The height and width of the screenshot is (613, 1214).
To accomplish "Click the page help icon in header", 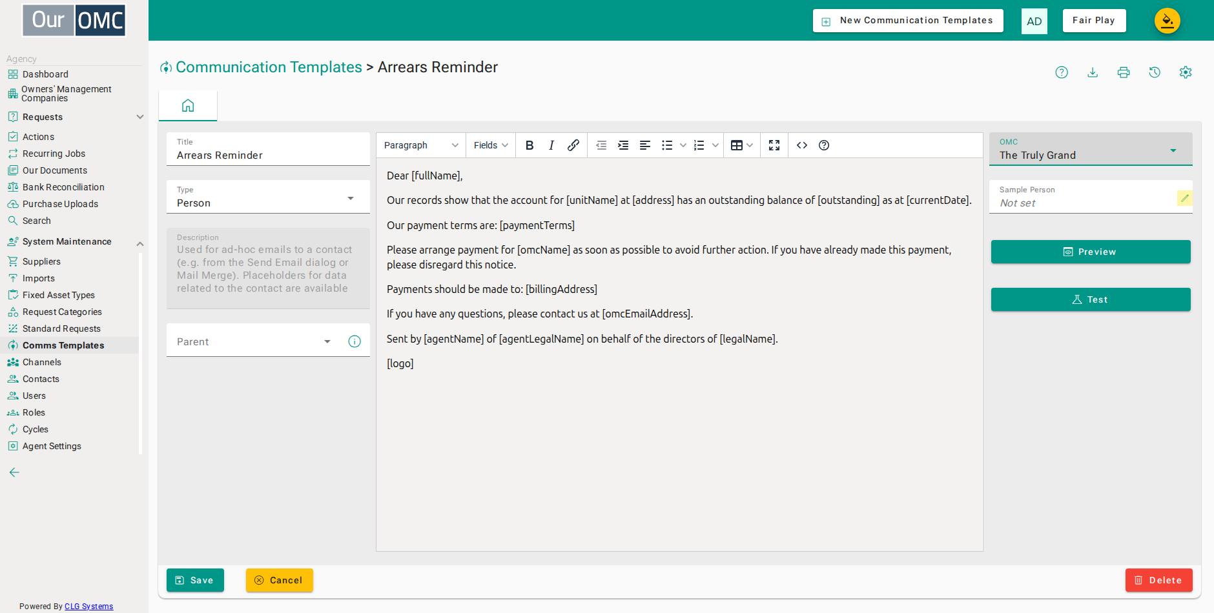I will tap(1062, 72).
